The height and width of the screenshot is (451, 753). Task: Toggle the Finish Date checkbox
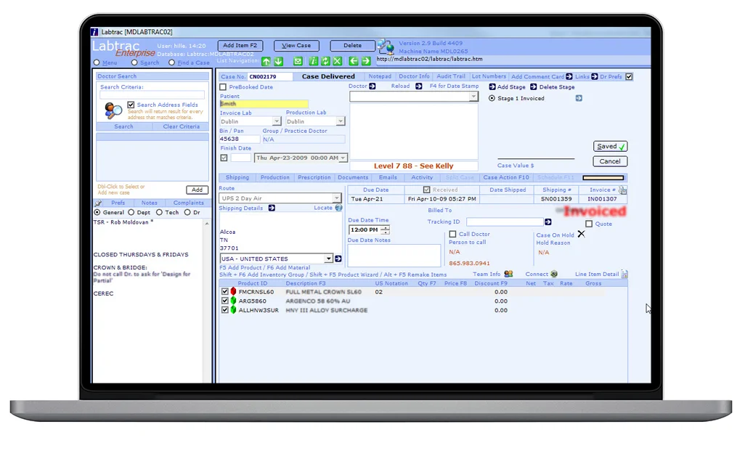coord(224,158)
